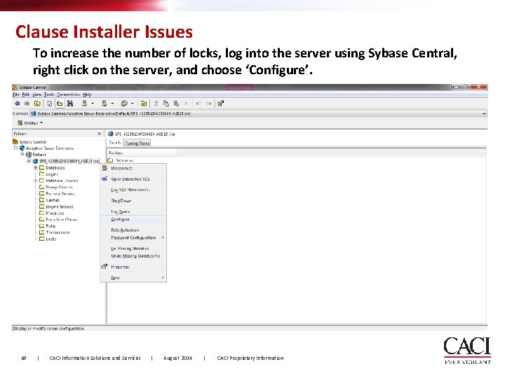Open the Connections menu
Viewport: 505px width, 378px height.
[x=69, y=94]
